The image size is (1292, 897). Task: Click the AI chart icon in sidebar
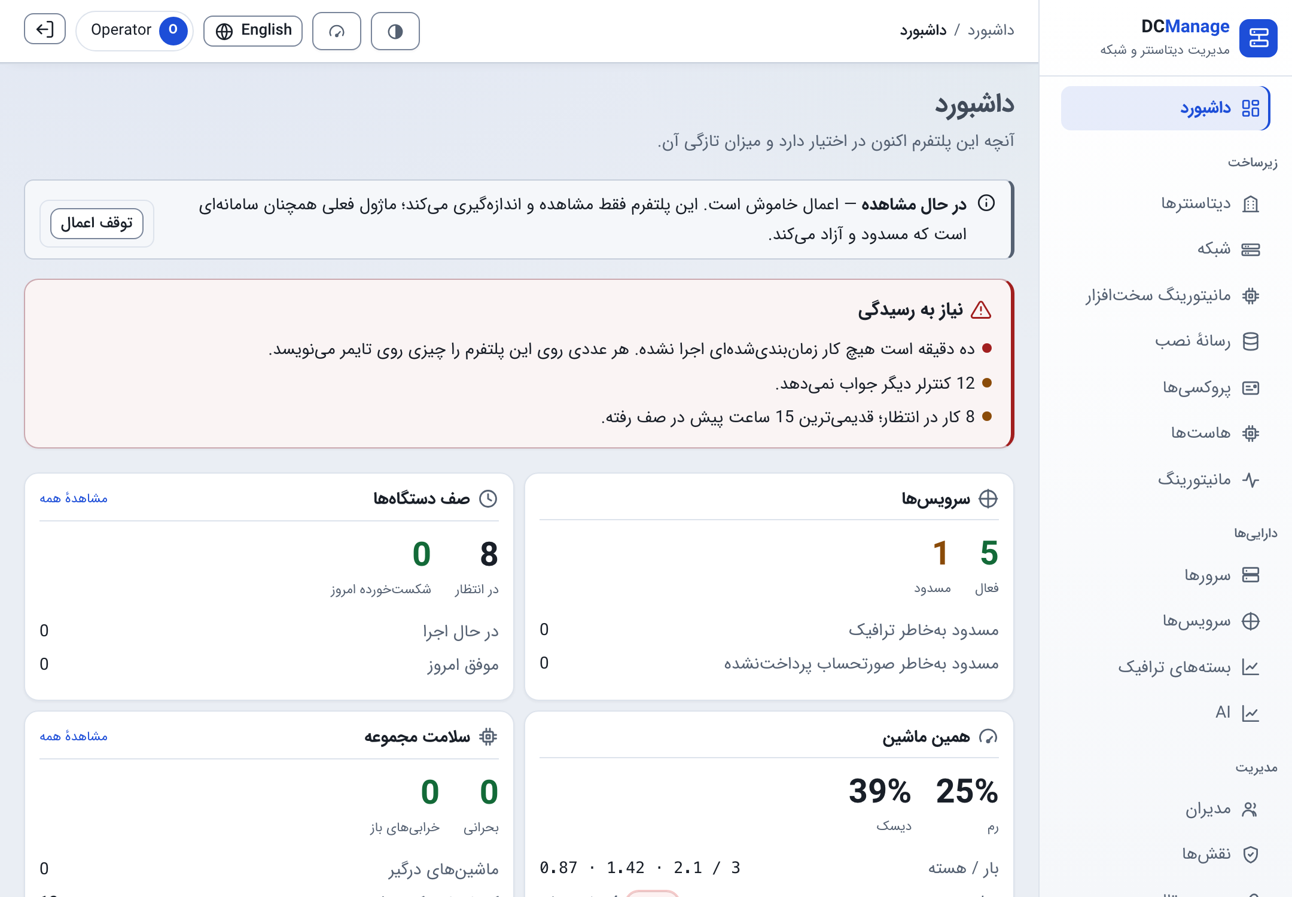pyautogui.click(x=1251, y=713)
